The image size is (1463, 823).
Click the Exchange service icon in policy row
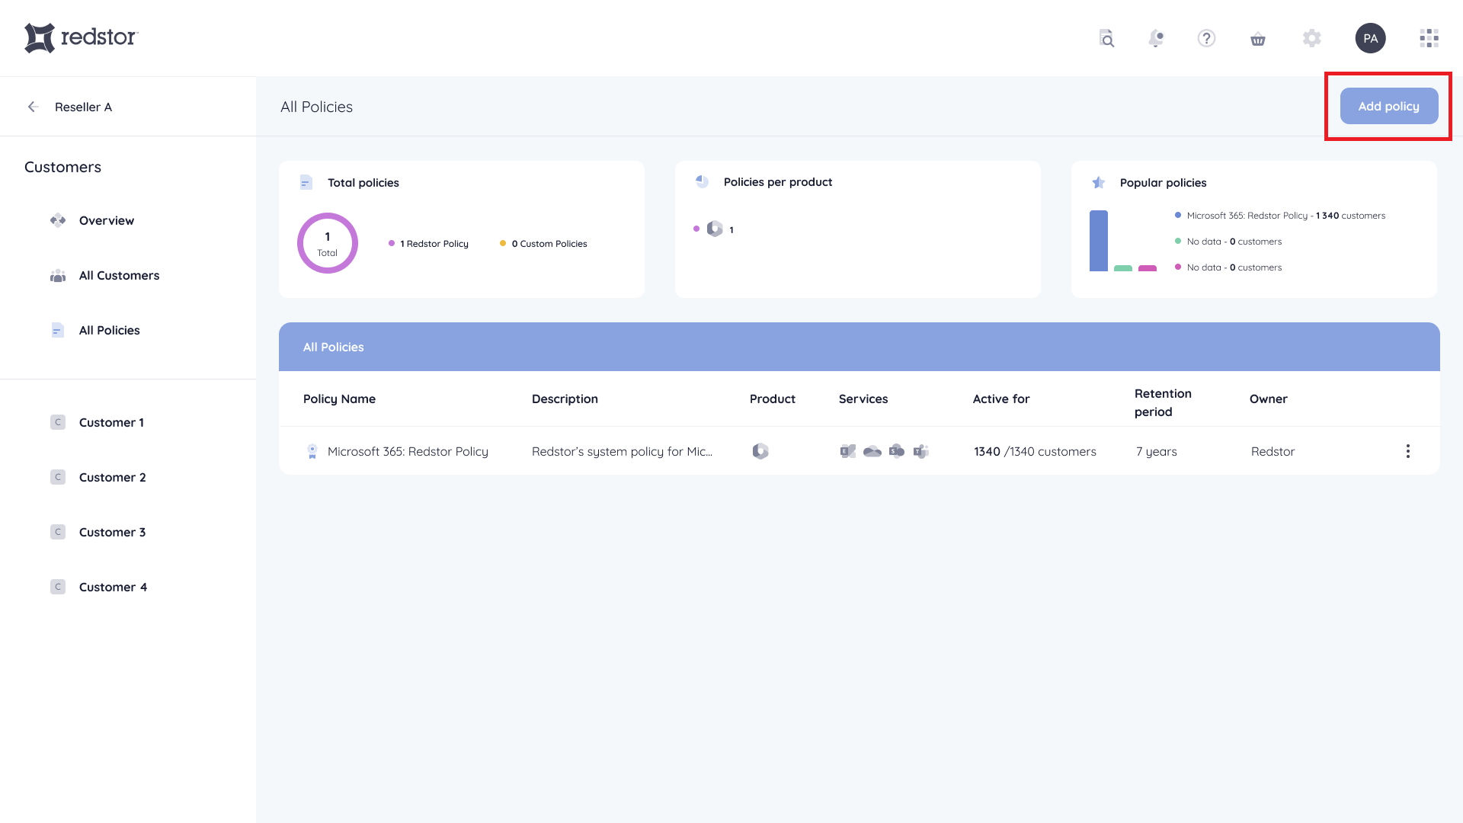(x=847, y=451)
